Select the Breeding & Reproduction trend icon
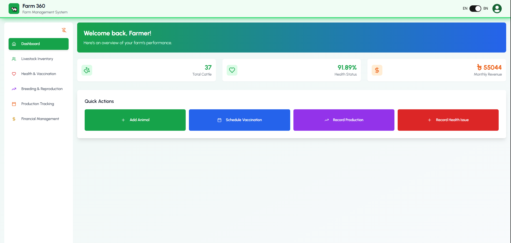Viewport: 511px width, 243px height. click(x=14, y=89)
